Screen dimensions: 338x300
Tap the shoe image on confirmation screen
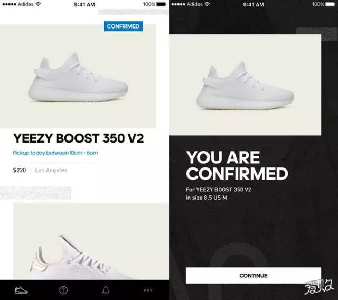click(x=245, y=85)
